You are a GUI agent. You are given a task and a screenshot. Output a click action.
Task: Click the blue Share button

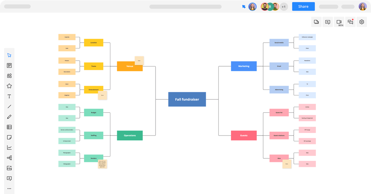coord(303,6)
